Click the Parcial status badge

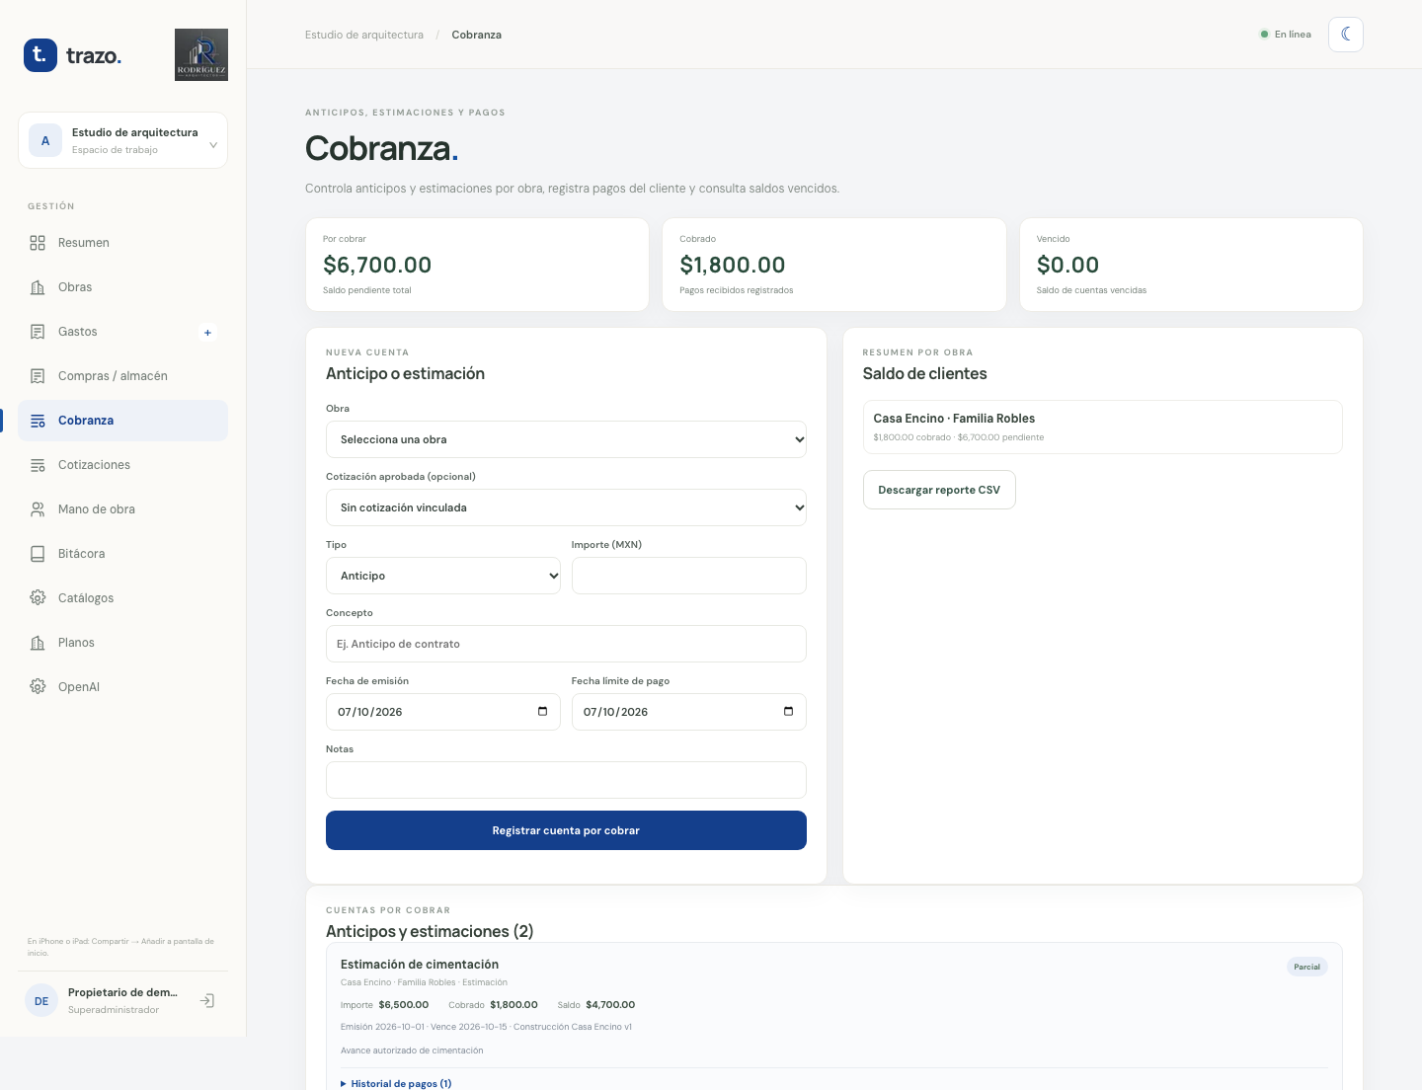click(x=1307, y=967)
